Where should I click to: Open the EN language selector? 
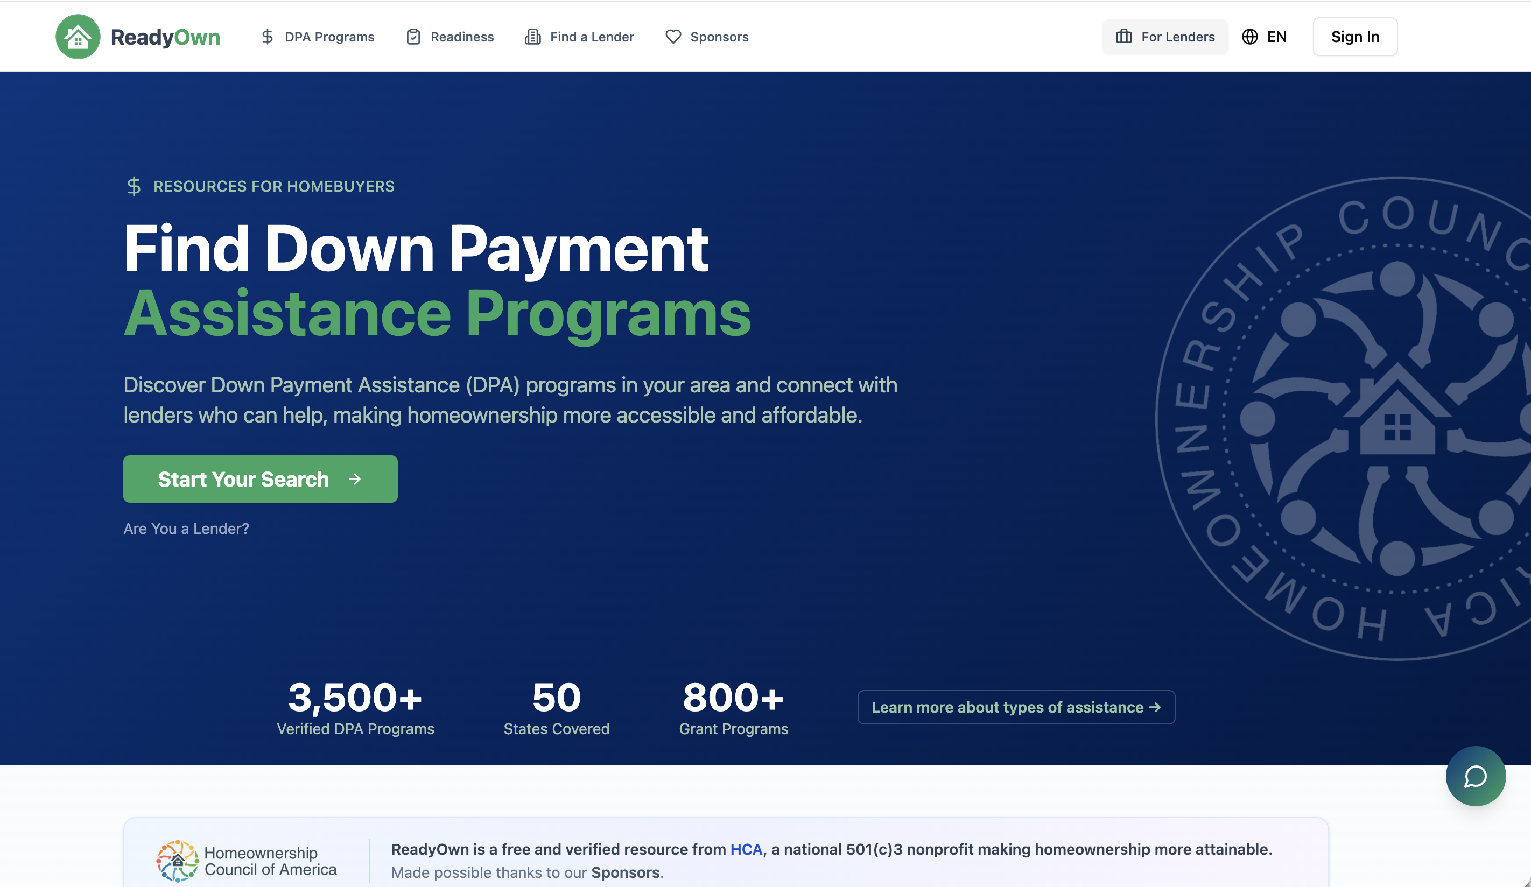(1265, 37)
